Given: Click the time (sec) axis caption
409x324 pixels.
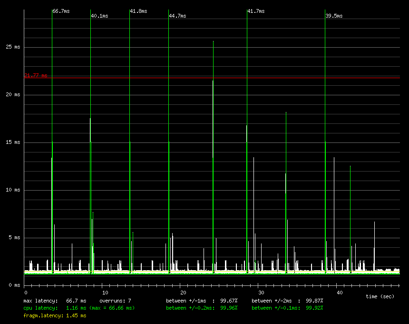Looking at the screenshot, I should [x=380, y=296].
